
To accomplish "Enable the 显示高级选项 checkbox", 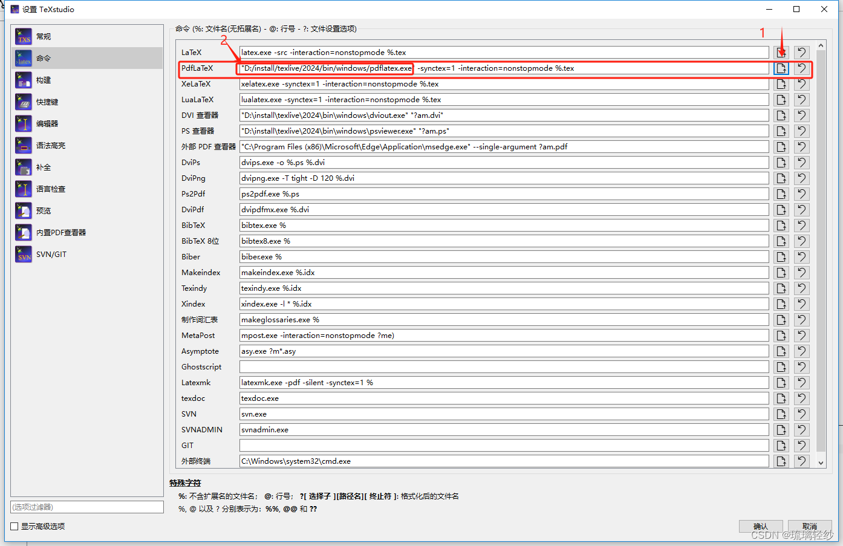I will [15, 527].
